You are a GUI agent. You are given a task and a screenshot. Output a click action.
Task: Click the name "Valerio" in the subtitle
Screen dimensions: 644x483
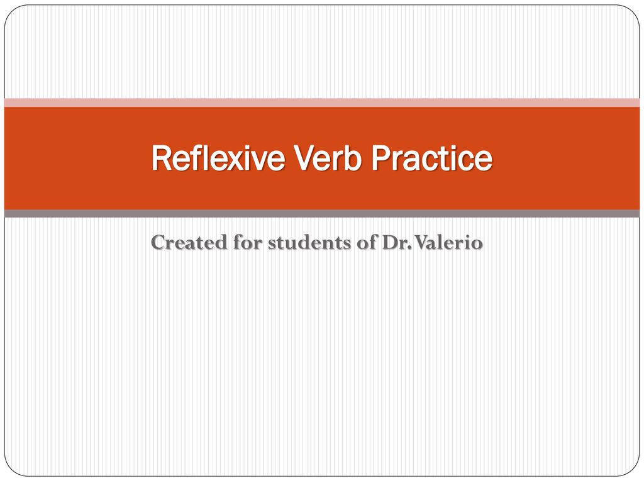(x=449, y=242)
